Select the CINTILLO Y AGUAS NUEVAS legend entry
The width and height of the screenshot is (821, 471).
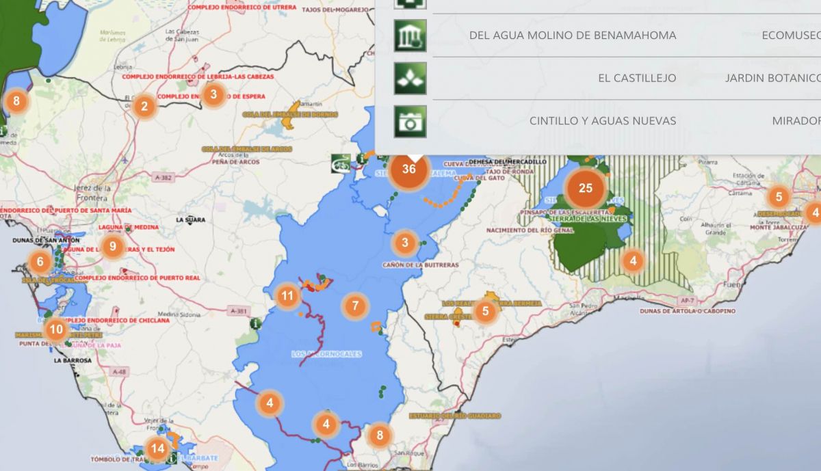603,120
